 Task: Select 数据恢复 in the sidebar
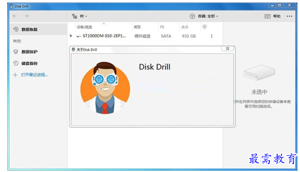[x=38, y=29]
